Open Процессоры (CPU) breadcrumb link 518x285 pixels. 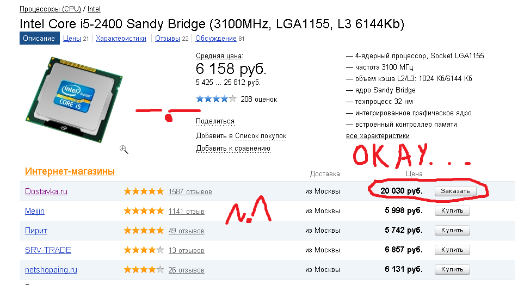point(50,9)
